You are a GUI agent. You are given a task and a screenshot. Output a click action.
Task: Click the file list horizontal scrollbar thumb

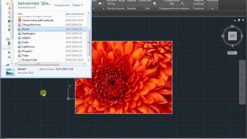39,64
